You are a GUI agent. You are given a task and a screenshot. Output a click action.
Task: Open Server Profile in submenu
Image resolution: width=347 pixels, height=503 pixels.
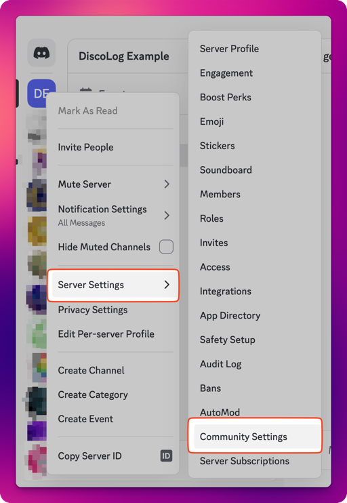[255, 49]
